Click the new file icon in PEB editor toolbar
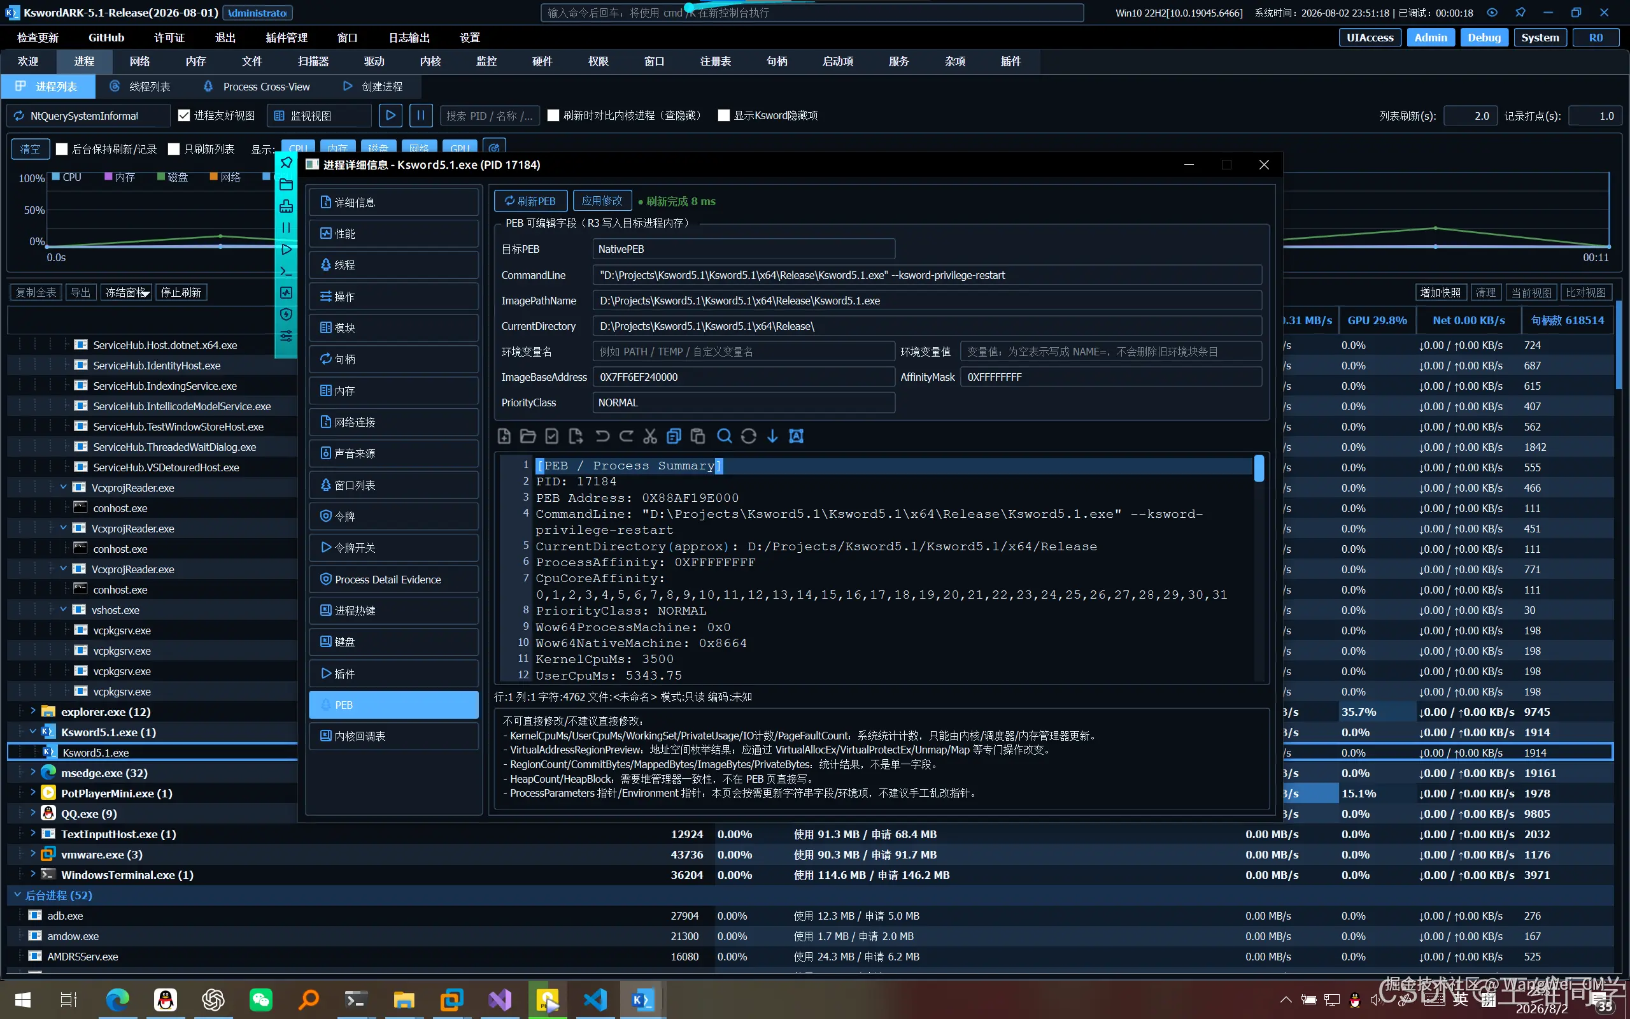This screenshot has width=1630, height=1019. pyautogui.click(x=504, y=436)
